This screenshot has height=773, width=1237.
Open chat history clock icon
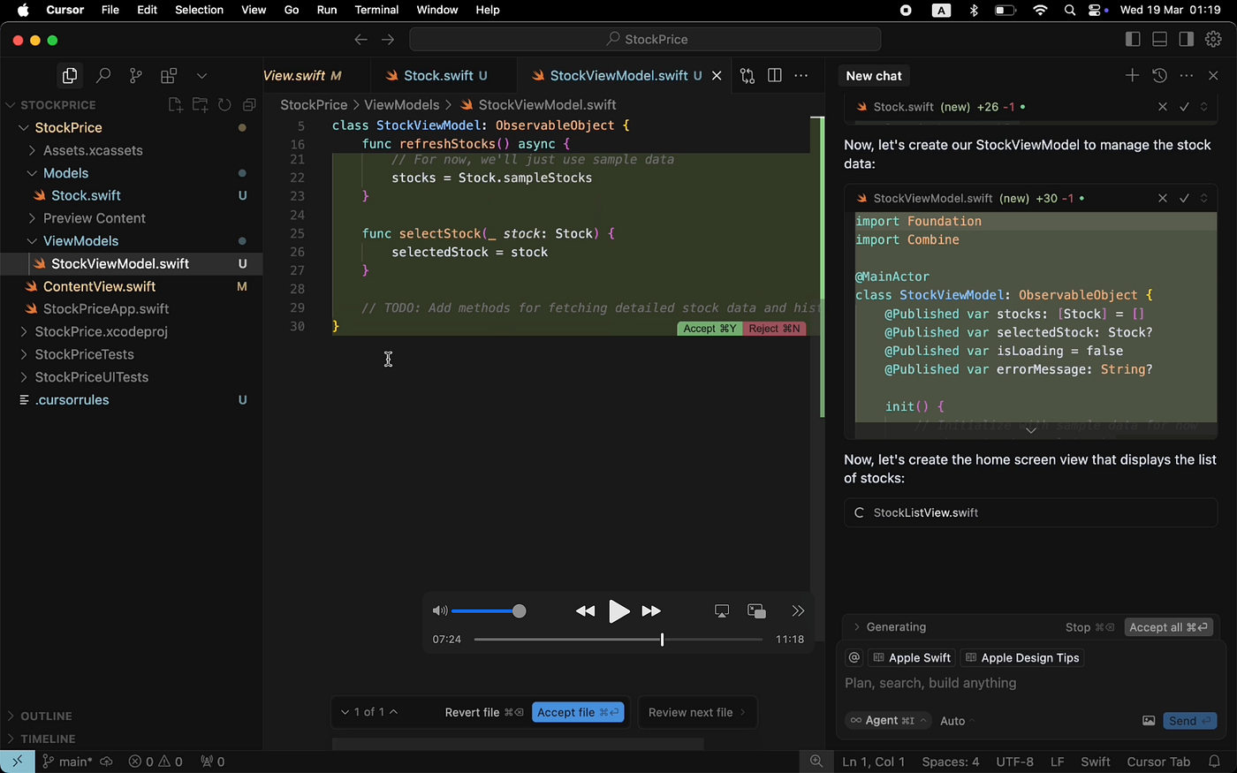[1159, 76]
